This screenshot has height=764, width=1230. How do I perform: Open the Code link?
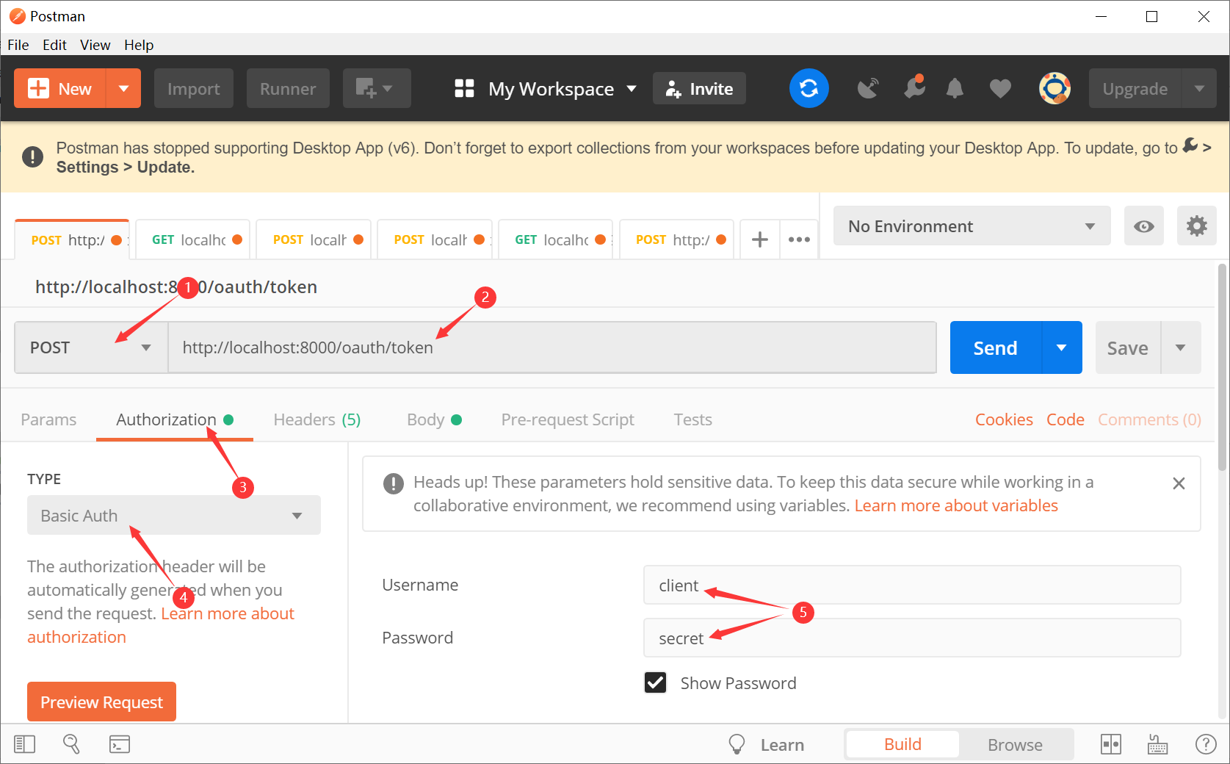(1066, 419)
